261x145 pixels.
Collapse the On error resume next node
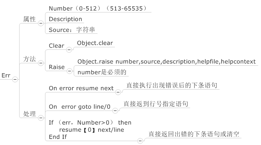coord(118,92)
